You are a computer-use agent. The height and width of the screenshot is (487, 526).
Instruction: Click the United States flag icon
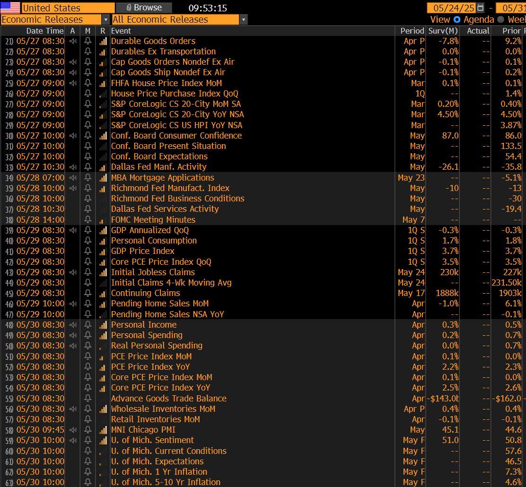(x=10, y=8)
